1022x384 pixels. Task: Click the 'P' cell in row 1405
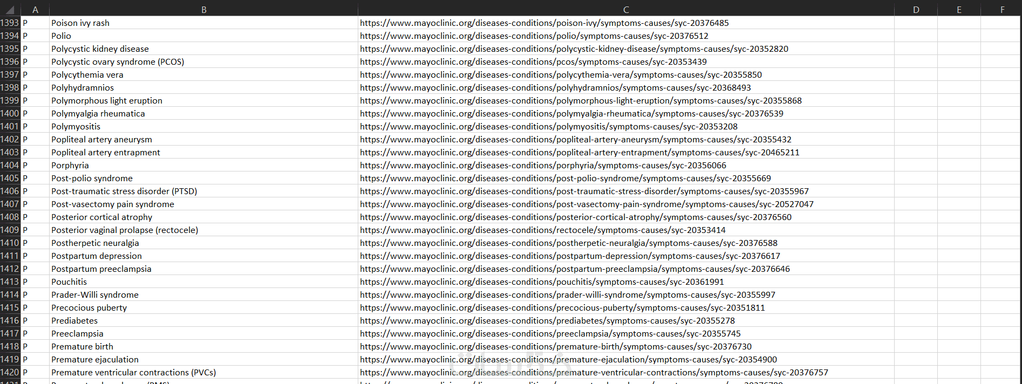35,178
